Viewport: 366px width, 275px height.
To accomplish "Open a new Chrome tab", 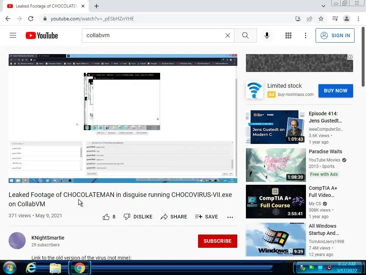I will click(97, 6).
